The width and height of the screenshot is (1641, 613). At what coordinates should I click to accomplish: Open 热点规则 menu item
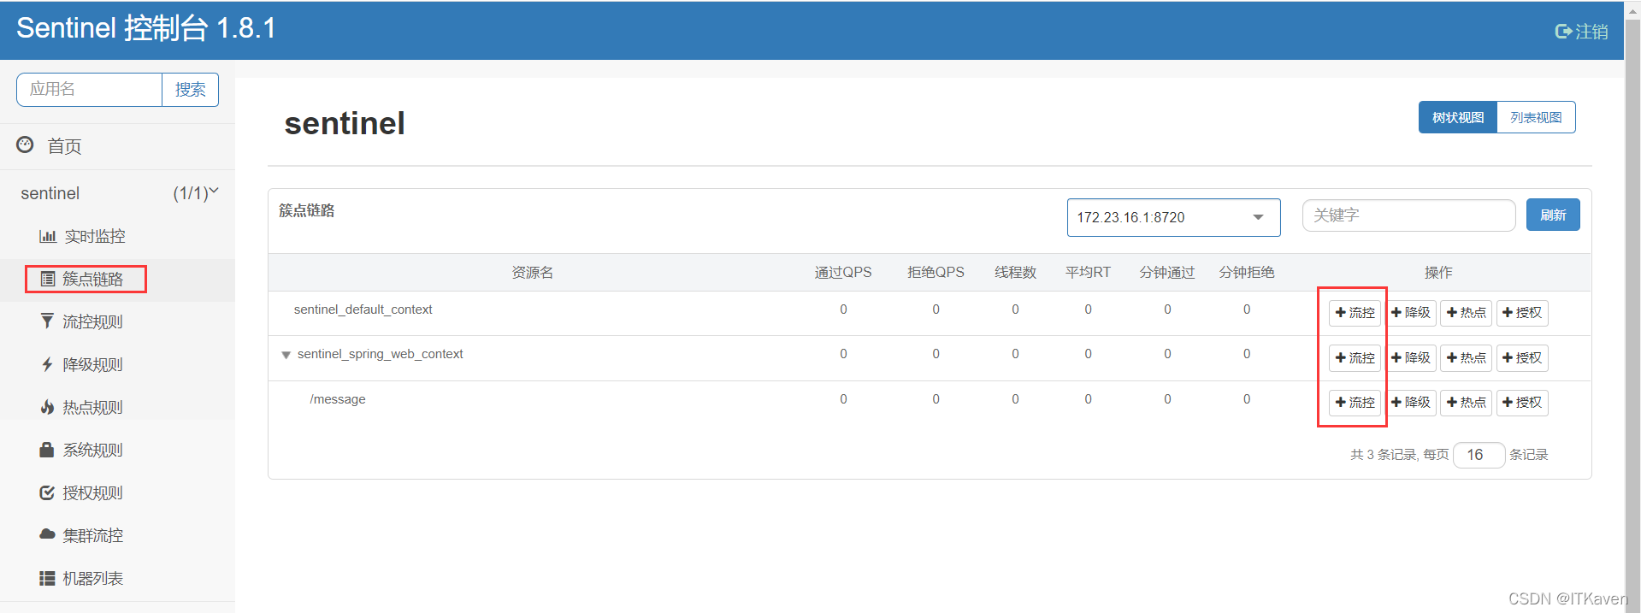[117, 407]
